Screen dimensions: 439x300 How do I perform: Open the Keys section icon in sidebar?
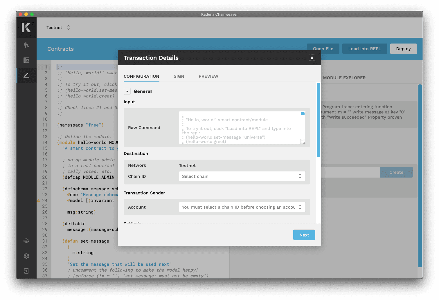pos(26,45)
